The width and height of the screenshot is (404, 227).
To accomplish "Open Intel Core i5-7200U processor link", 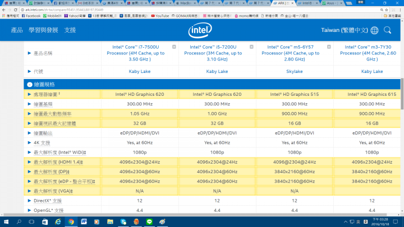I will coord(213,53).
